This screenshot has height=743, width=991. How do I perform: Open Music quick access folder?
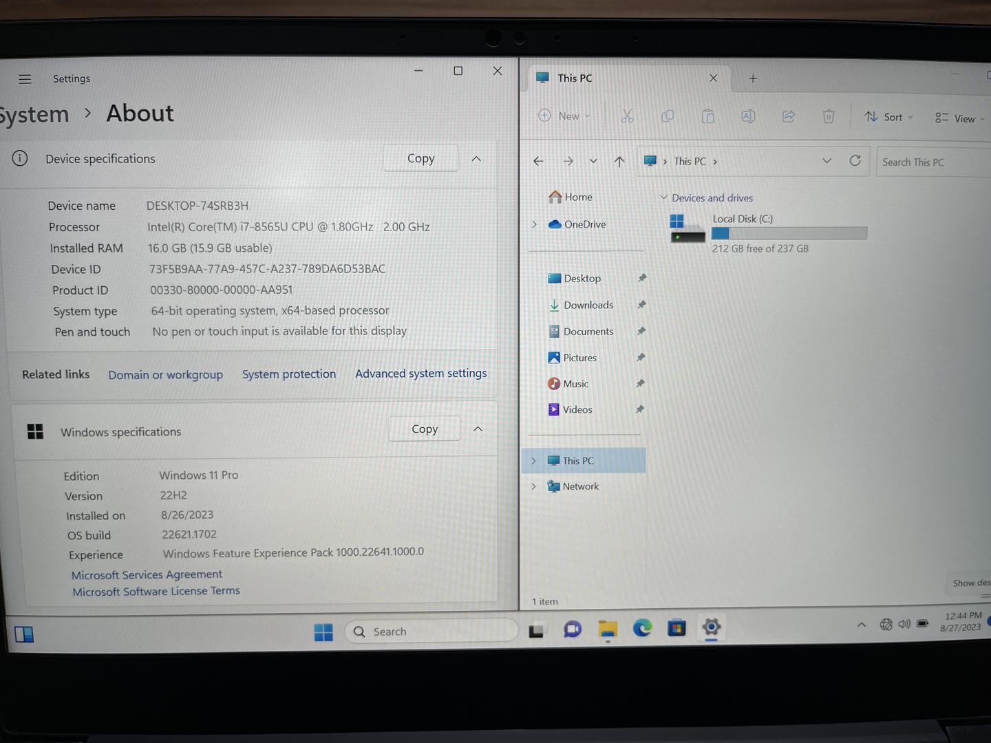tap(568, 383)
